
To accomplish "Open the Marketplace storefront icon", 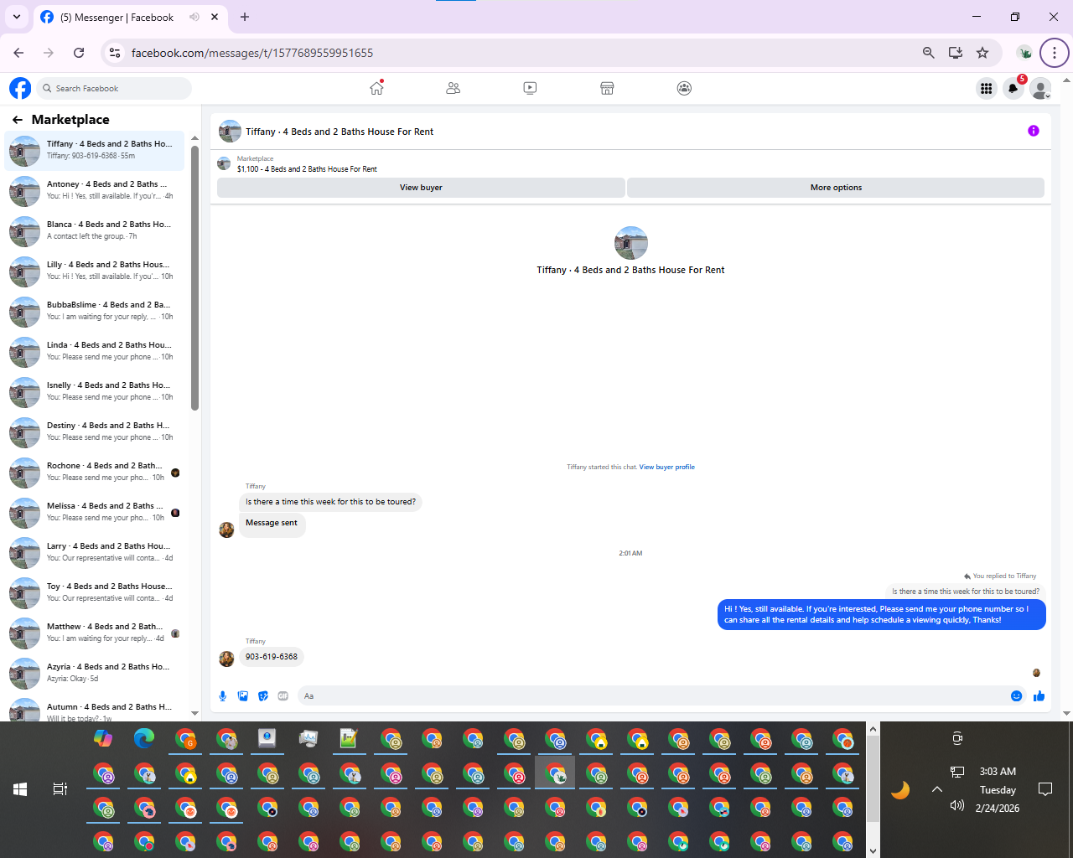I will pyautogui.click(x=608, y=88).
